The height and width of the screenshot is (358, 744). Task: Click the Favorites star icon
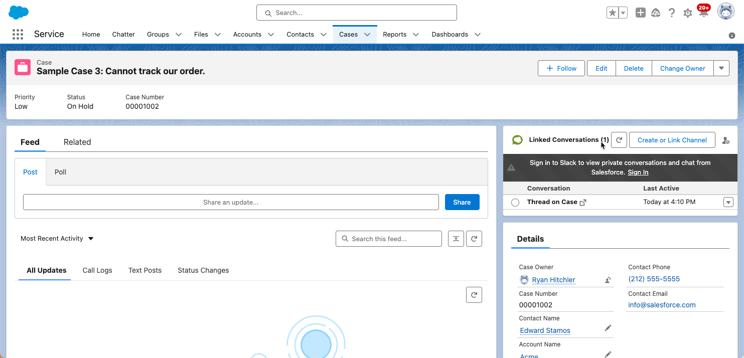(x=612, y=13)
